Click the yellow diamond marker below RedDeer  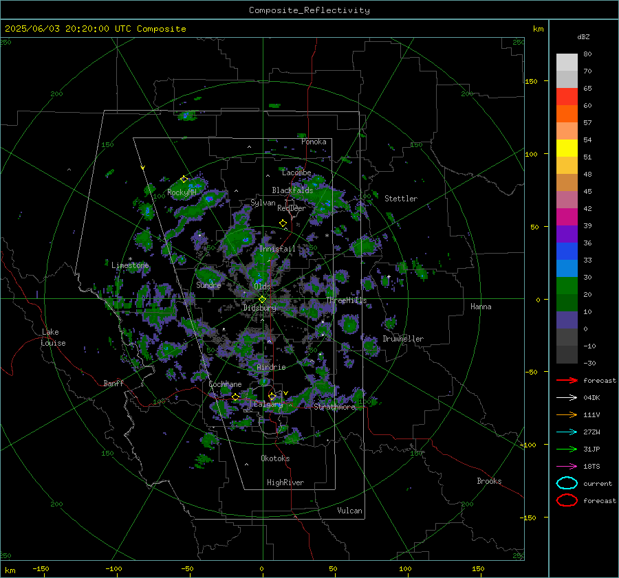tap(283, 223)
